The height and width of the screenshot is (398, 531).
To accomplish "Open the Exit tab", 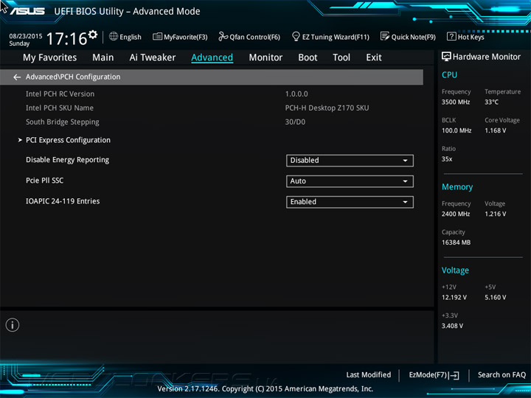I will pyautogui.click(x=374, y=57).
